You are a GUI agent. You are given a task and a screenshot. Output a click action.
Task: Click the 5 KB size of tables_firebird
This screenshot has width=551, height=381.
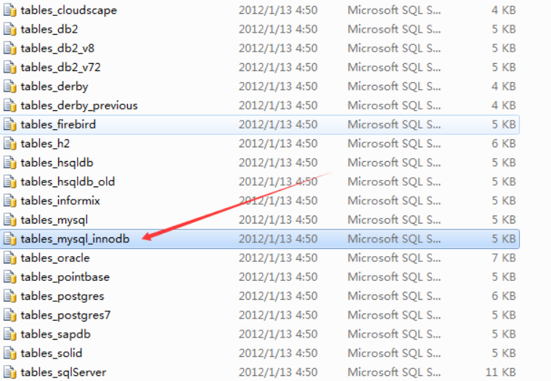click(x=504, y=124)
